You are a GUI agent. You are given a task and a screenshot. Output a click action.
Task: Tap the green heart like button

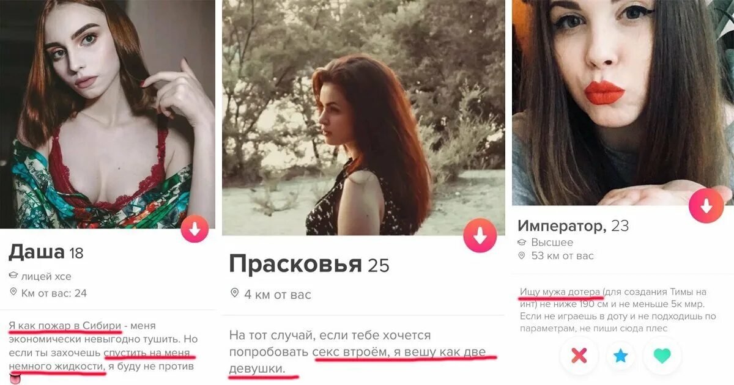pyautogui.click(x=662, y=355)
